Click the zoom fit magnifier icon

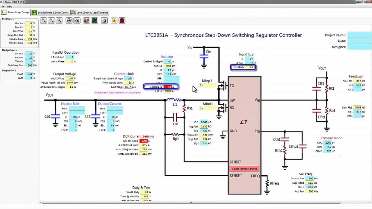tap(59, 20)
